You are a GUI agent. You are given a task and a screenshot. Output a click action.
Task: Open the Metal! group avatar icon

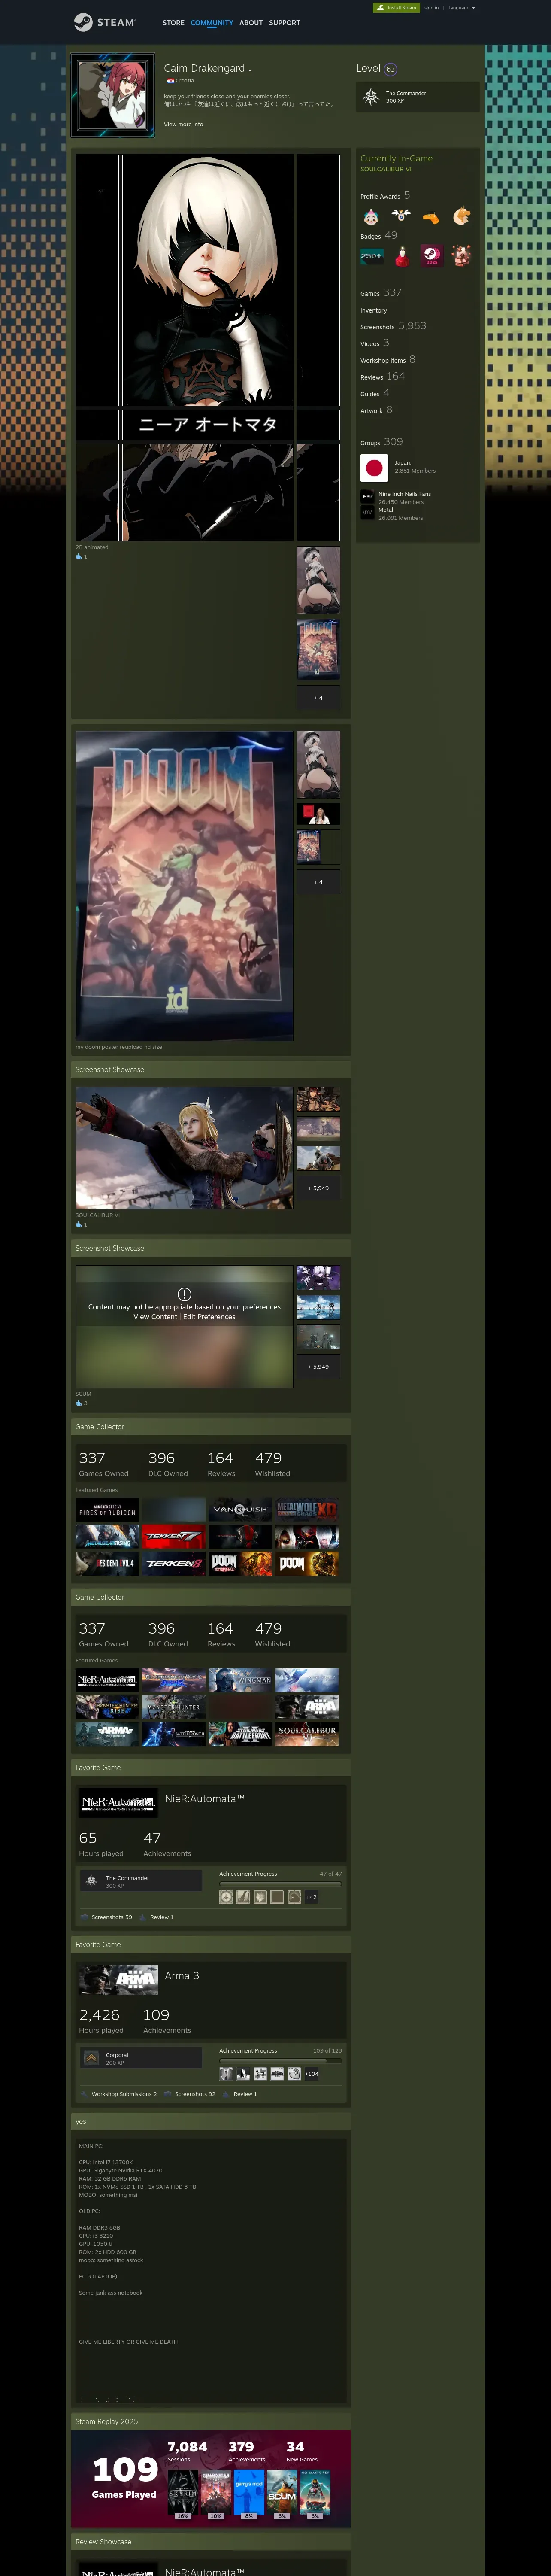(x=367, y=512)
